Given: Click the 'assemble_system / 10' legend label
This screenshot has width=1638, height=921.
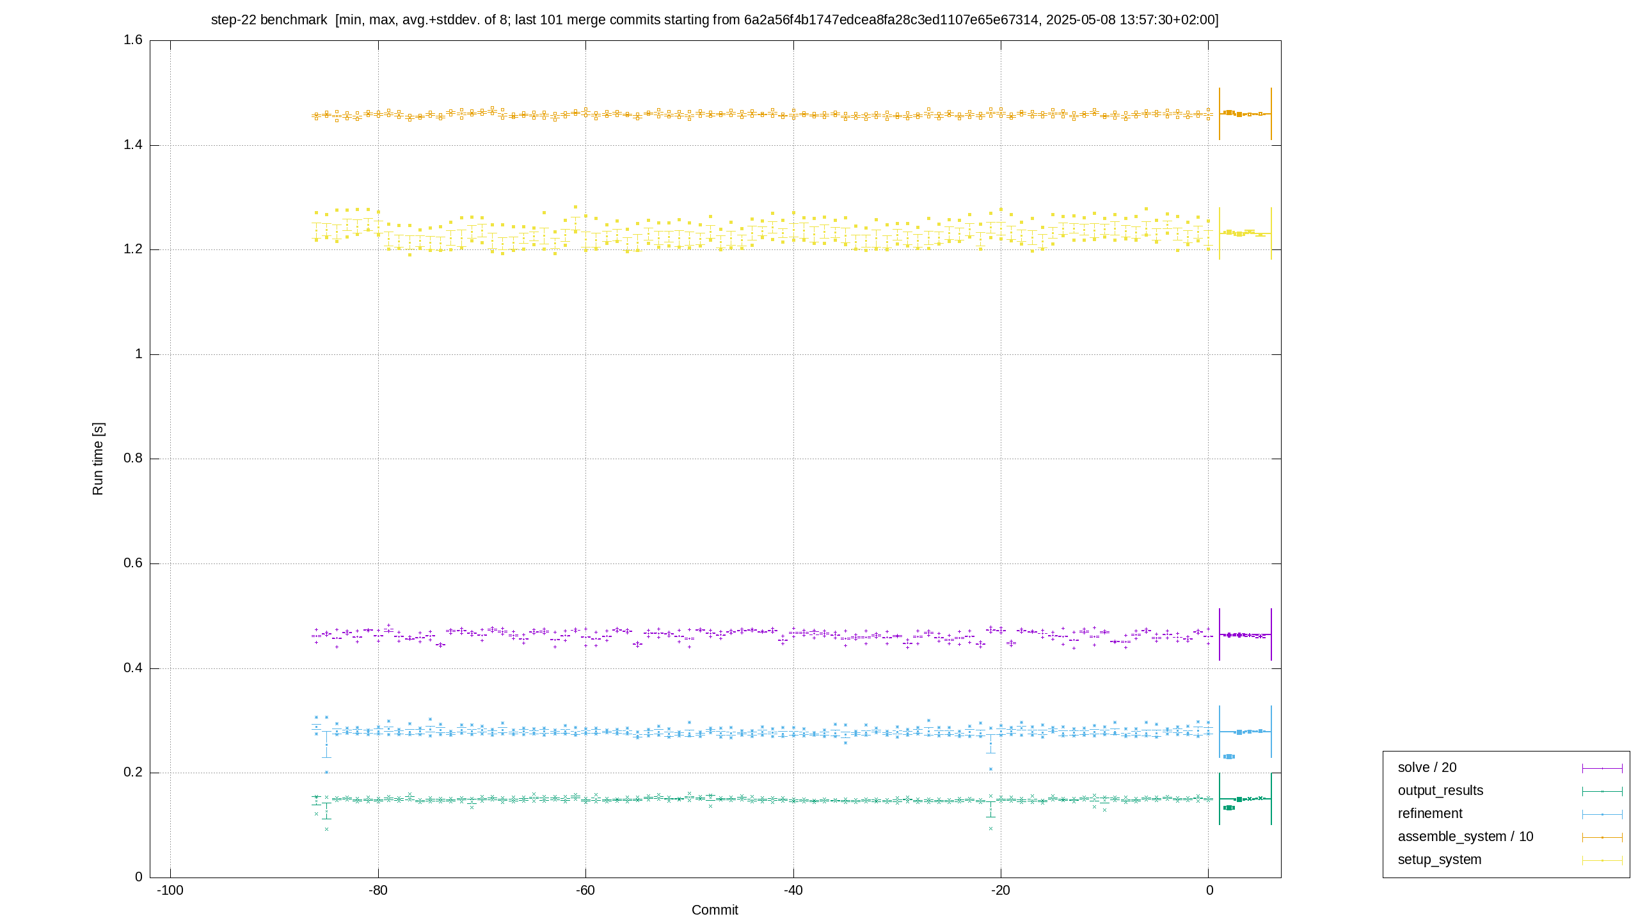Looking at the screenshot, I should tap(1465, 837).
